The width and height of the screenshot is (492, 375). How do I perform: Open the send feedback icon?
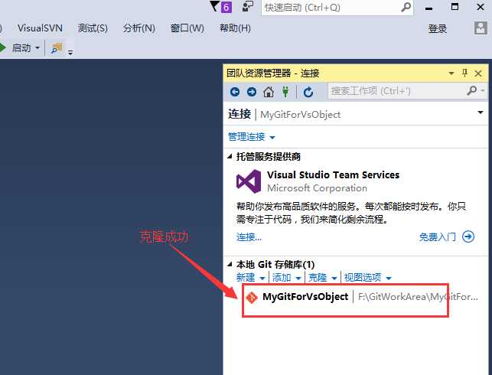click(248, 7)
